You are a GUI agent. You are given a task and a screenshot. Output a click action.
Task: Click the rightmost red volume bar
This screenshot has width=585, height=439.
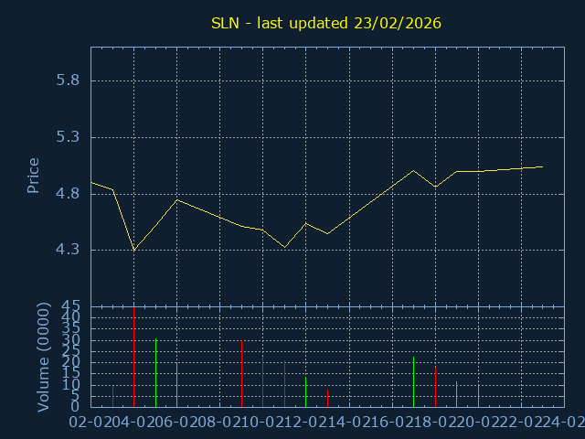point(435,387)
